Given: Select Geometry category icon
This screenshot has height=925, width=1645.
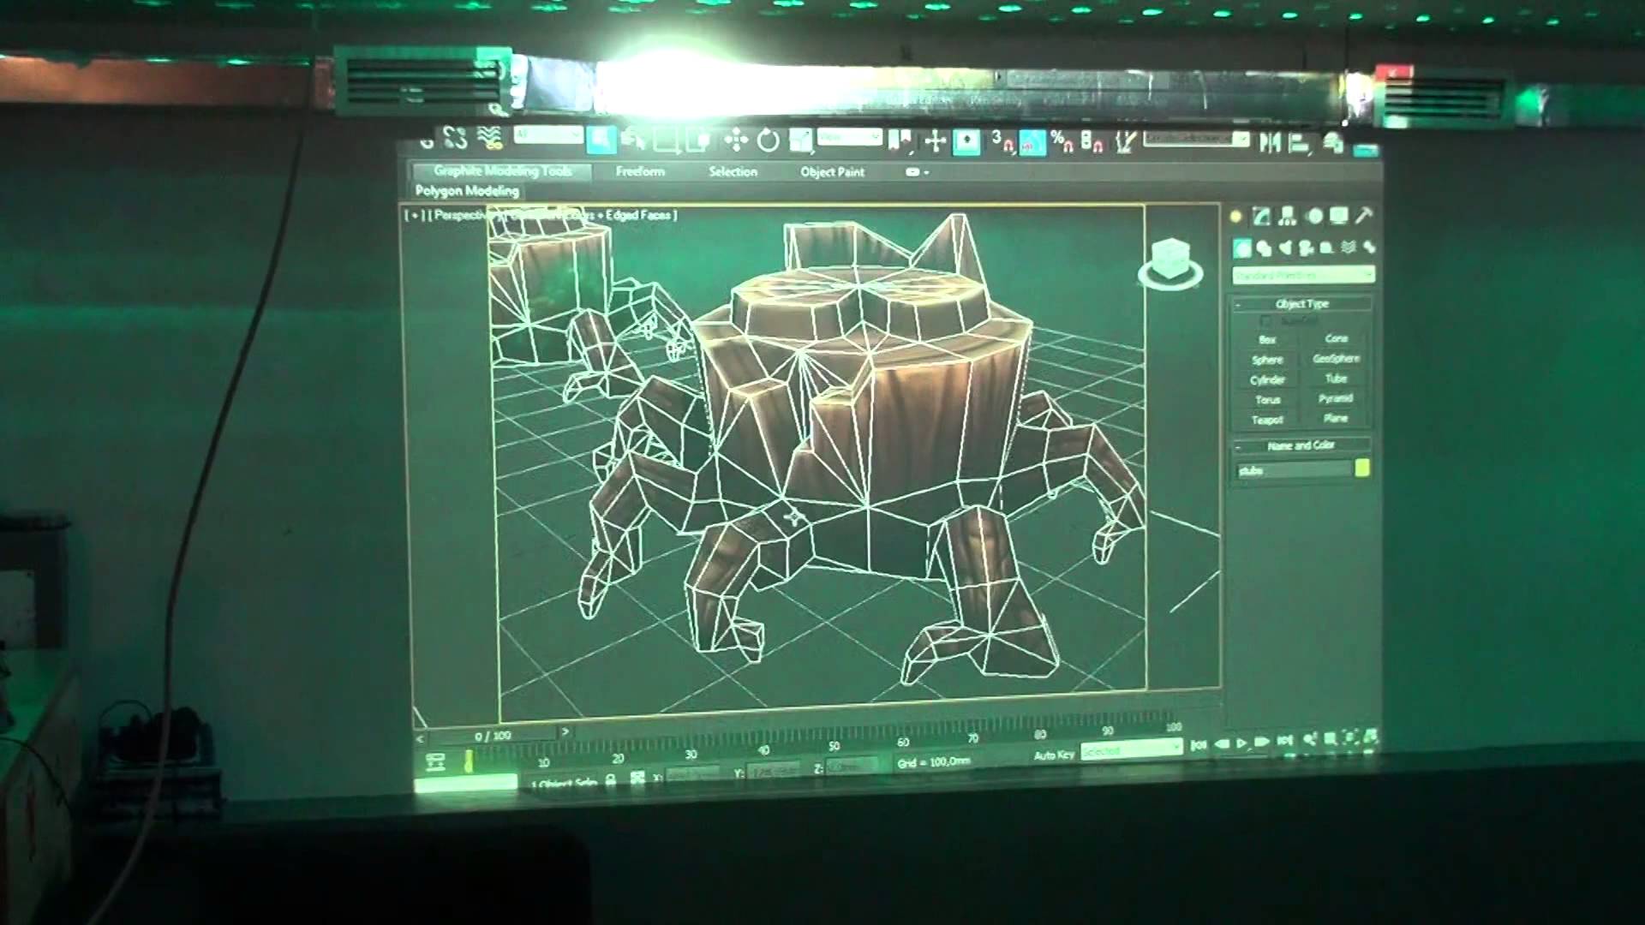Looking at the screenshot, I should [1241, 248].
